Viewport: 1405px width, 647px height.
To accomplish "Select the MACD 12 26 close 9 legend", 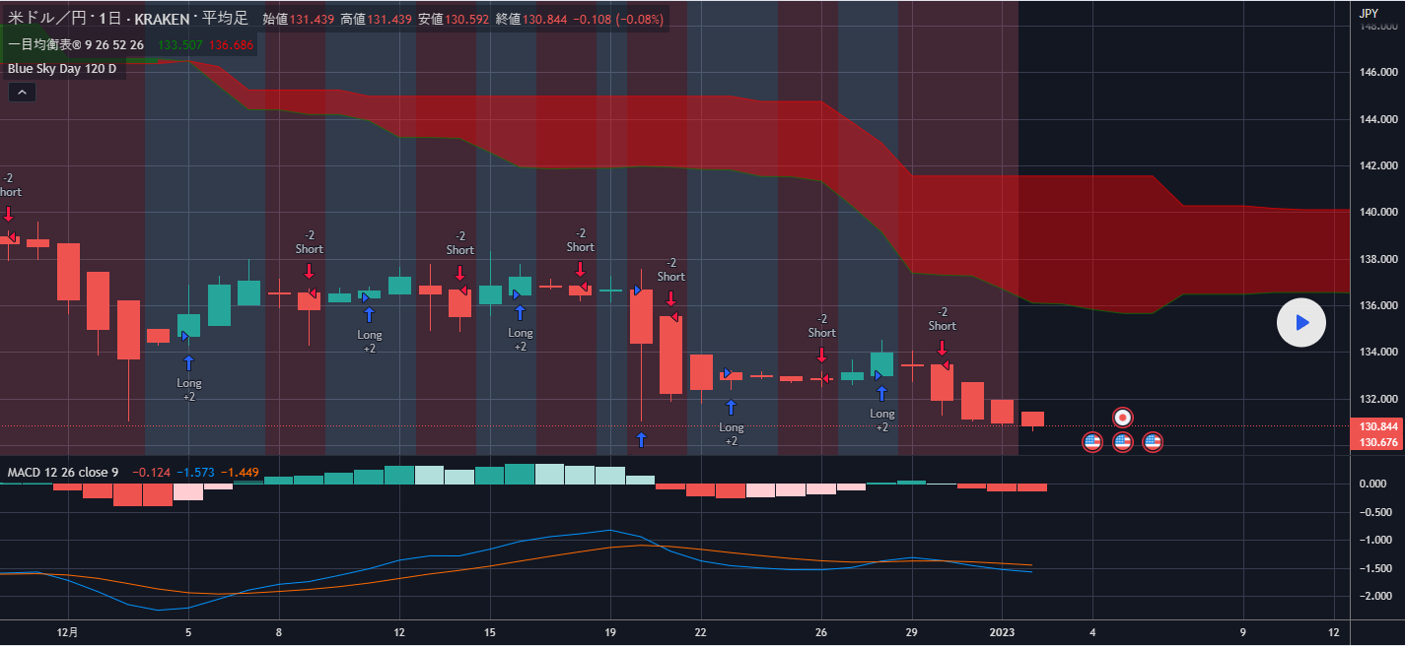I will click(x=63, y=473).
